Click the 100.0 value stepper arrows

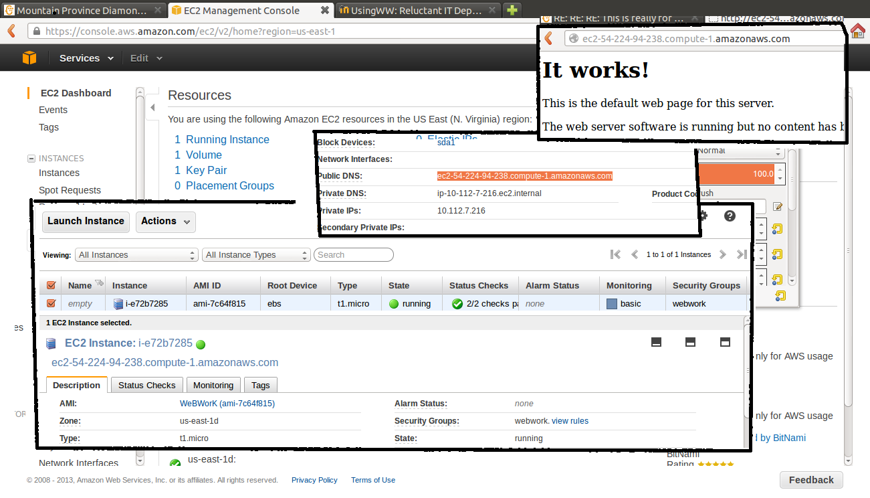[780, 175]
